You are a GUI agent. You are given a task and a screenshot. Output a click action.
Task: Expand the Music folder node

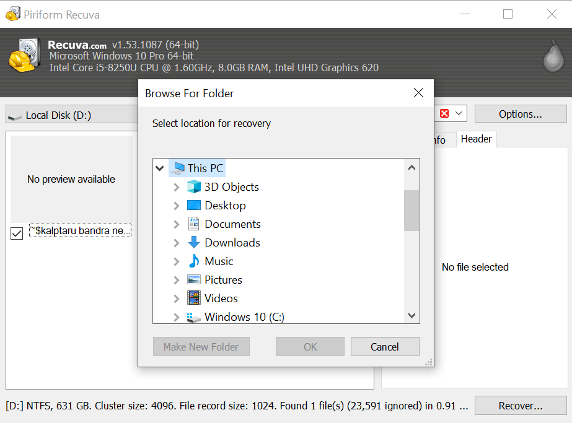177,261
